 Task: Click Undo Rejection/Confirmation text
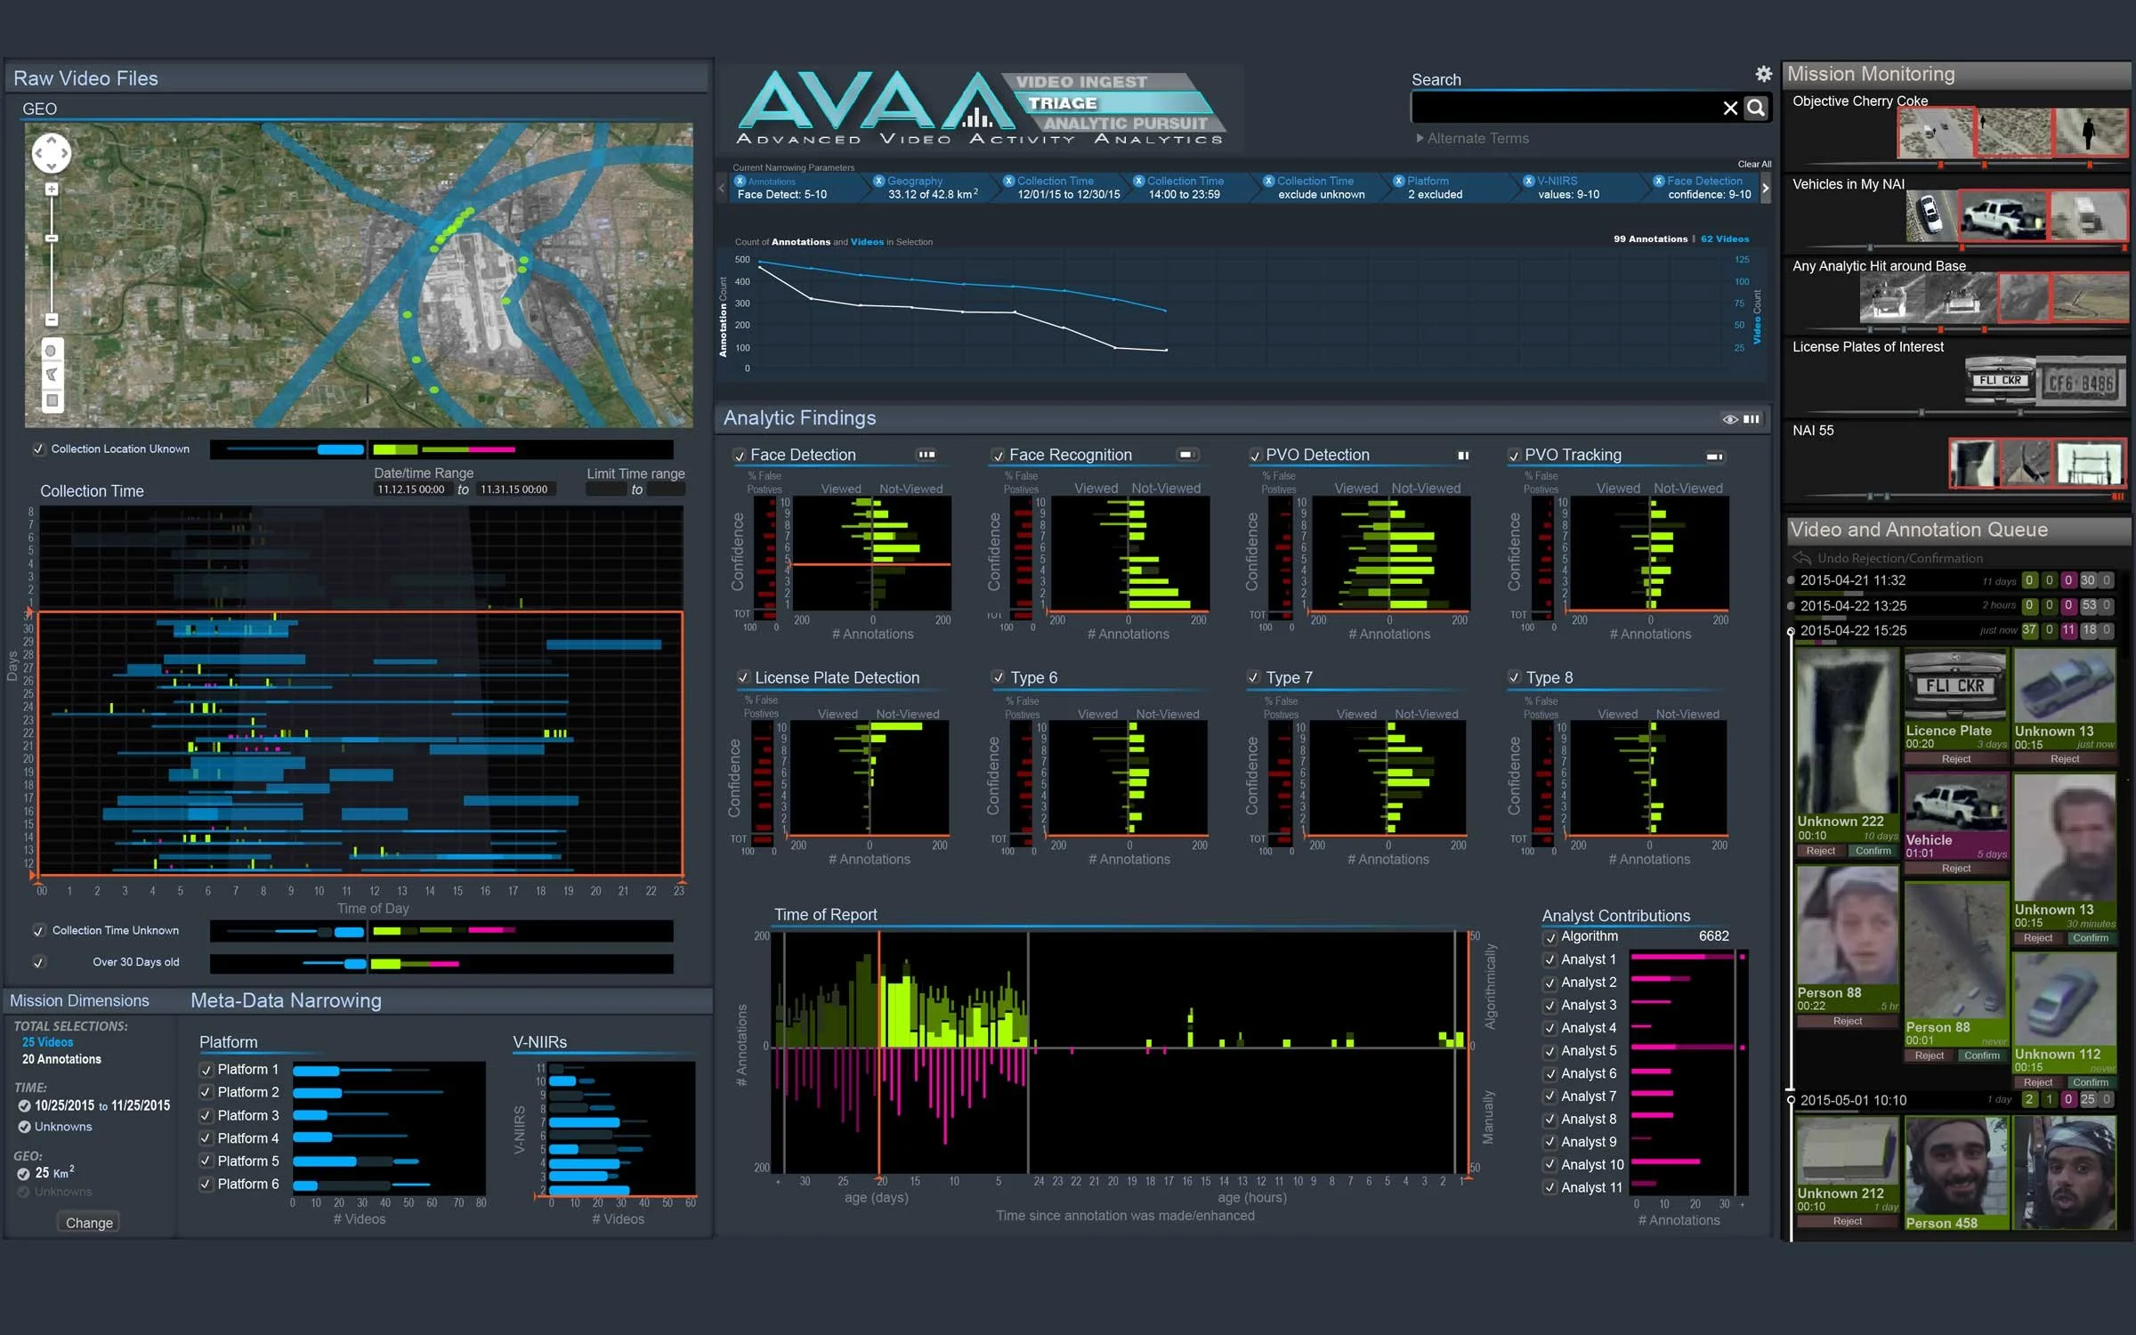point(1900,558)
